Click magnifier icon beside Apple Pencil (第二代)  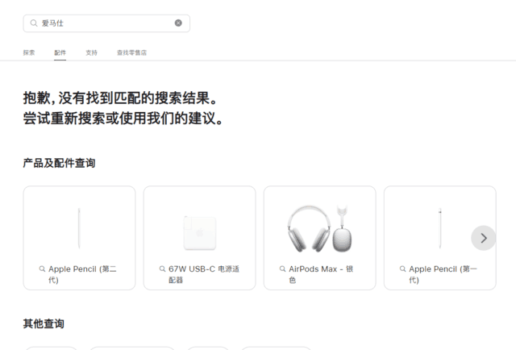42,269
